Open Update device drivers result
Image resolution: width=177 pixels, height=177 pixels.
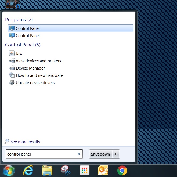35,83
